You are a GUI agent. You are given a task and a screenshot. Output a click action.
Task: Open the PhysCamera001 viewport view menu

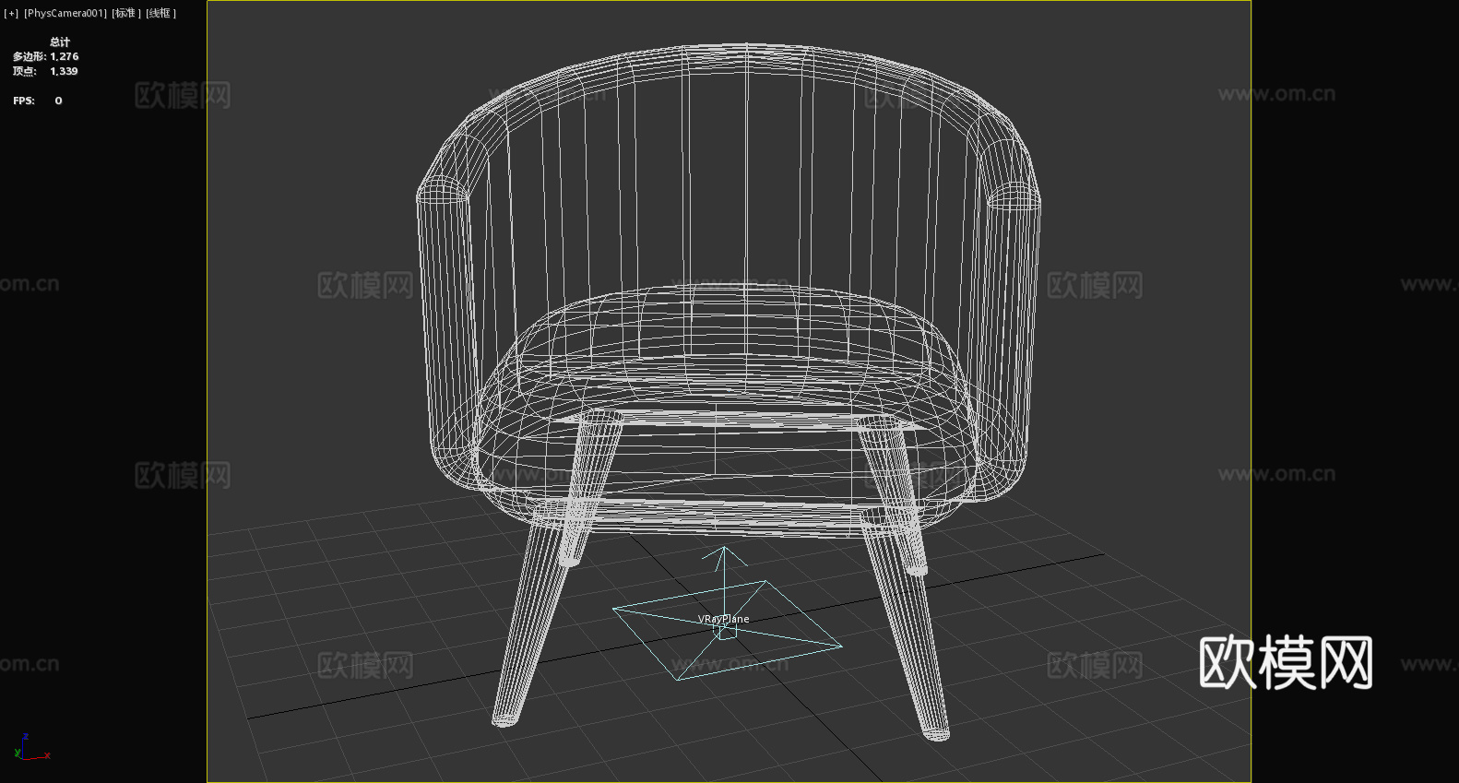(65, 13)
